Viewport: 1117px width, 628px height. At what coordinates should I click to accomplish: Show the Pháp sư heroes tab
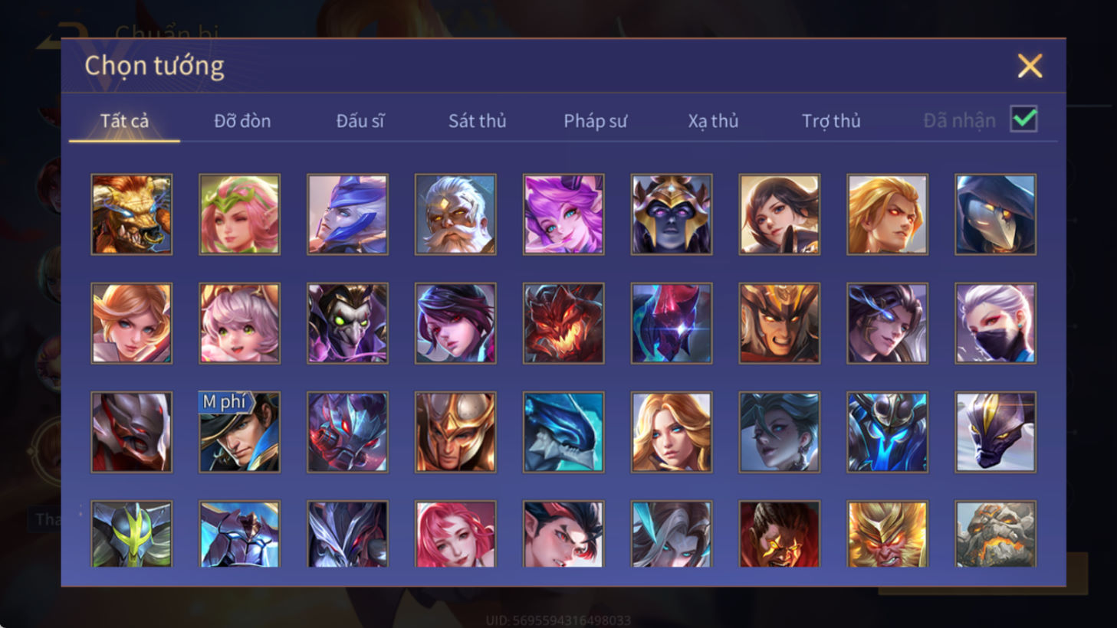(x=595, y=121)
